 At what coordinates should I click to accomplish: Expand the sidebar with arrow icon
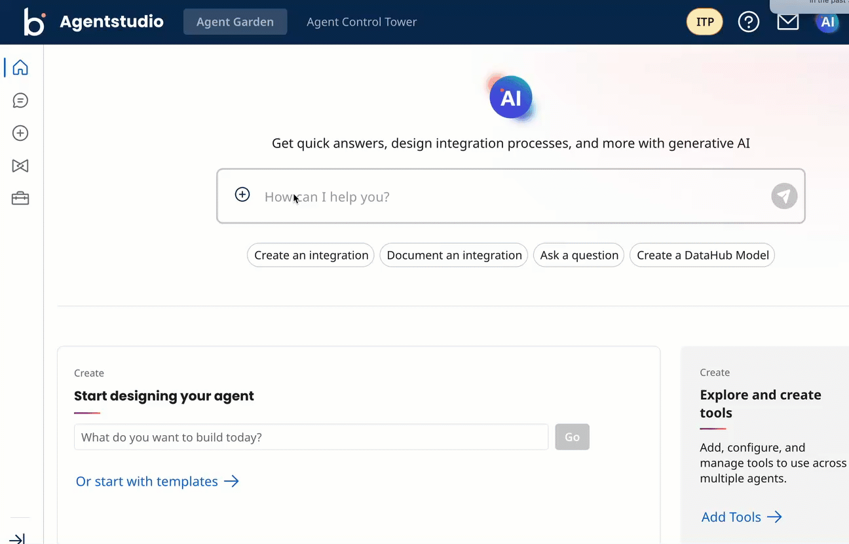coord(18,538)
